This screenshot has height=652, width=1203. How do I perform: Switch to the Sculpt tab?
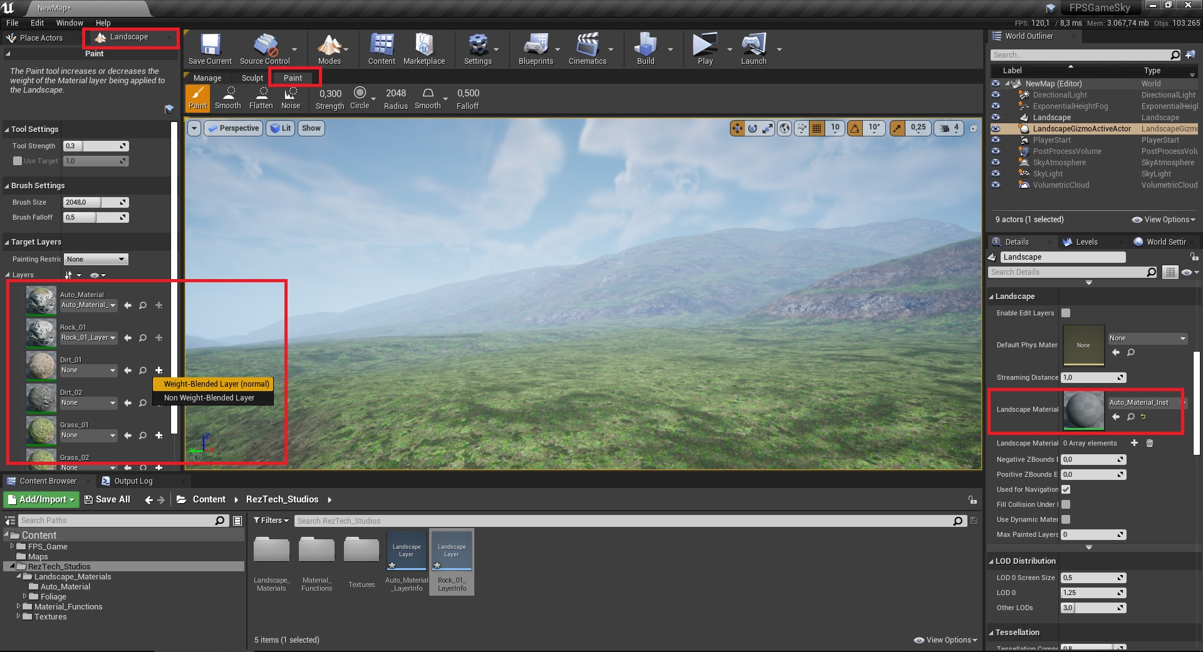[x=252, y=78]
